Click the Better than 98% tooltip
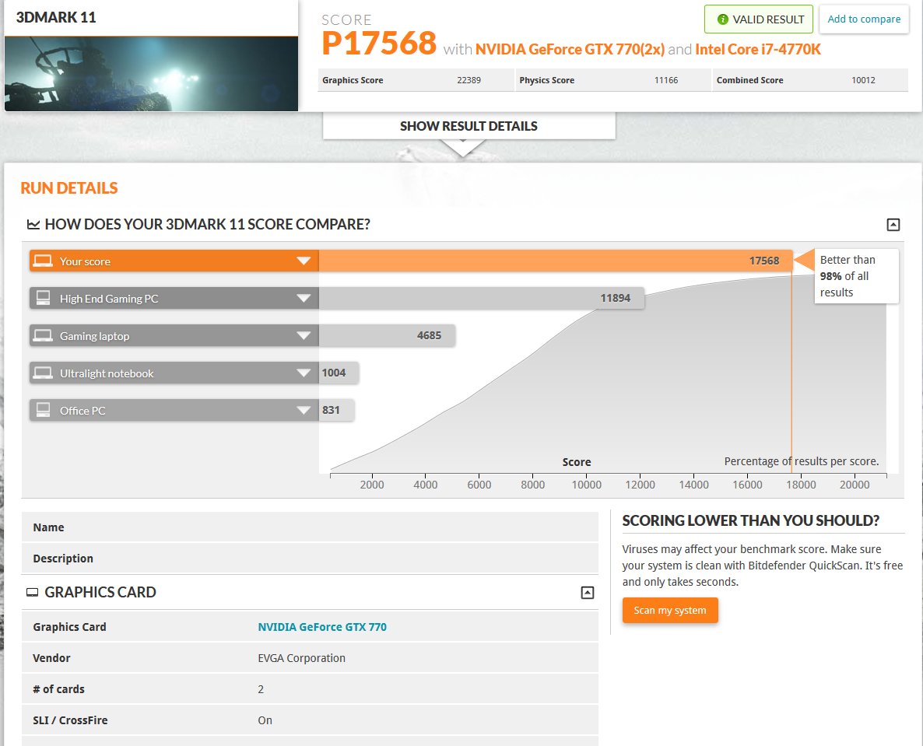The height and width of the screenshot is (746, 923). (856, 276)
